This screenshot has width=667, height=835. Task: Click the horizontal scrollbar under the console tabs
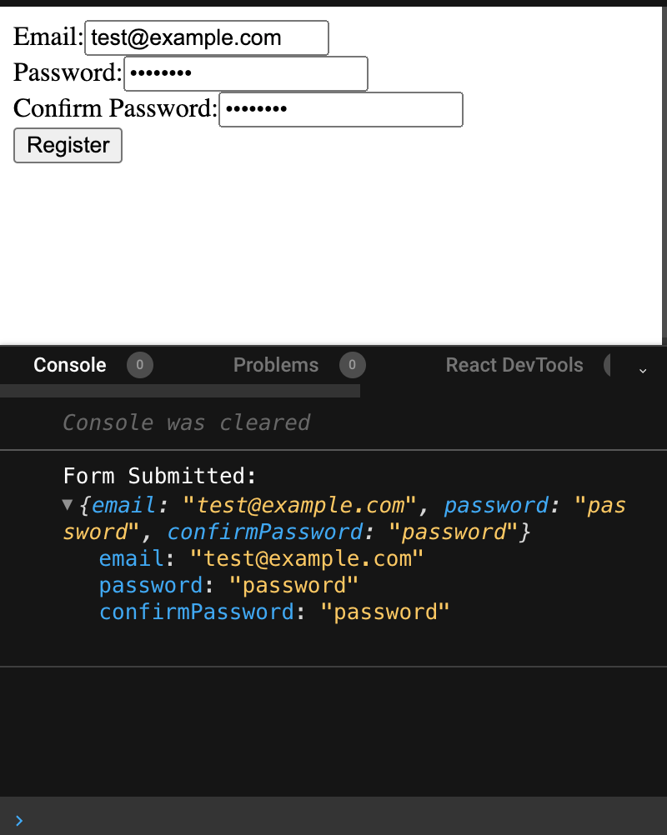click(180, 391)
